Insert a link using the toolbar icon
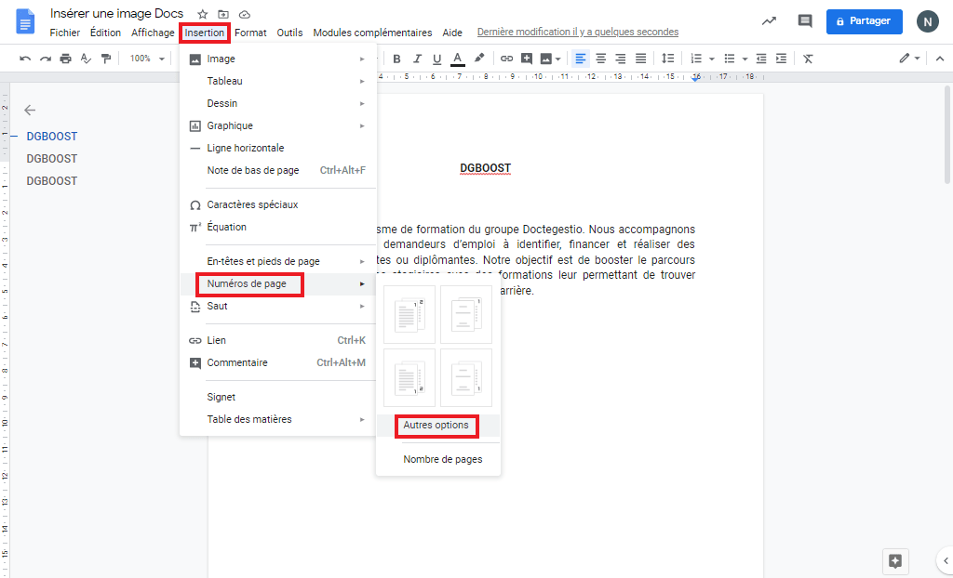The image size is (953, 578). pos(506,58)
